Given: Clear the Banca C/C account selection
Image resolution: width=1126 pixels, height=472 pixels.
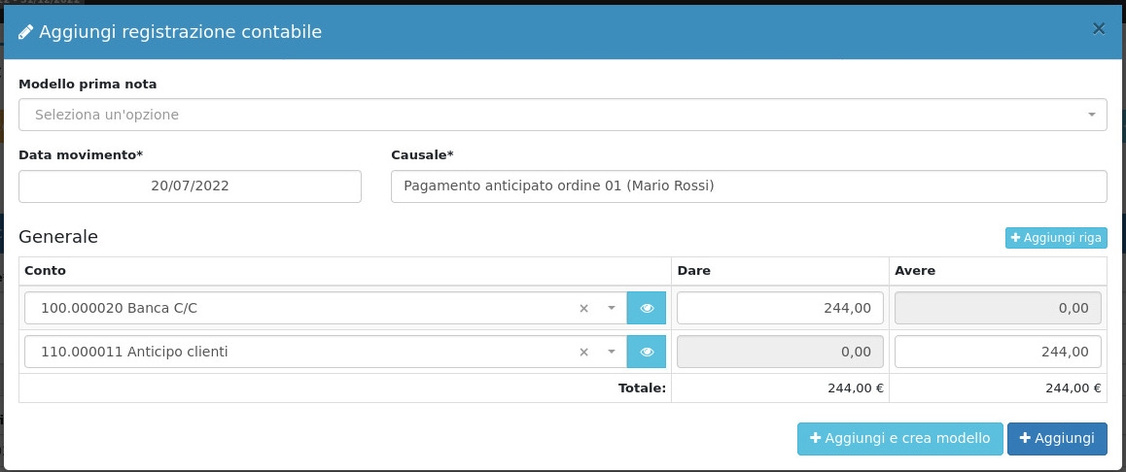Looking at the screenshot, I should pos(584,308).
